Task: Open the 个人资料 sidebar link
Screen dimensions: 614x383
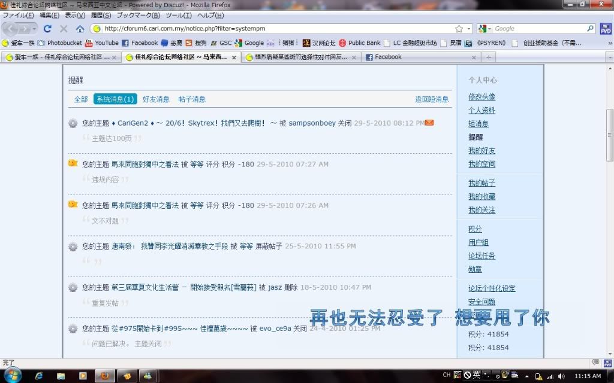Action: point(481,110)
